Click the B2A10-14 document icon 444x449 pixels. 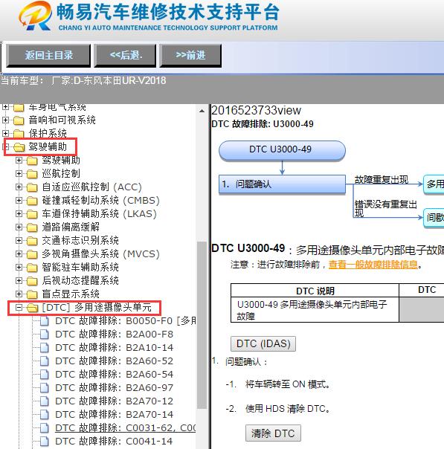[x=45, y=348]
